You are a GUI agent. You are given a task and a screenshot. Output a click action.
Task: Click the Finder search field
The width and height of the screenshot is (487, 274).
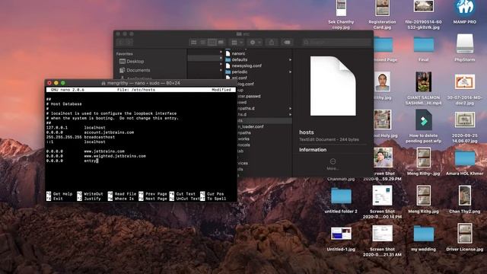[336, 43]
